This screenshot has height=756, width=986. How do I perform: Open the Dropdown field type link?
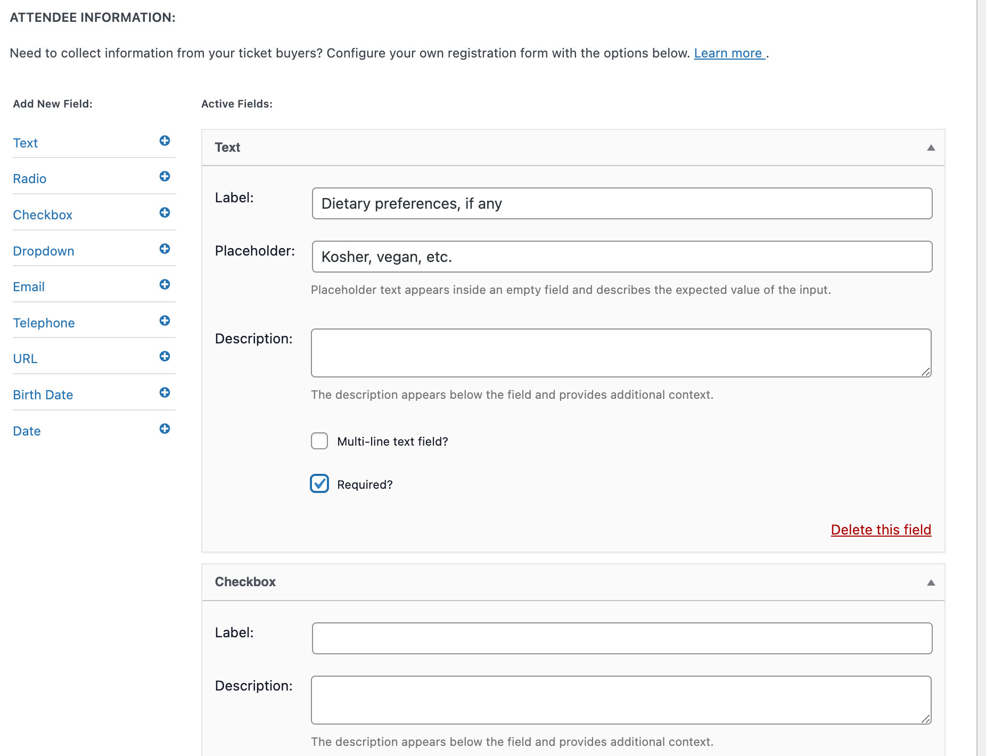click(x=43, y=251)
